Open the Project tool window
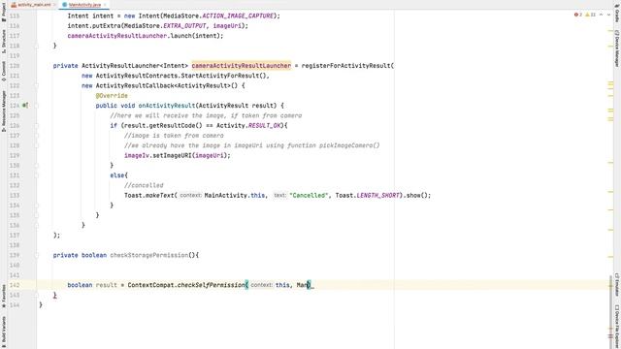Image resolution: width=621 pixels, height=349 pixels. coord(4,12)
